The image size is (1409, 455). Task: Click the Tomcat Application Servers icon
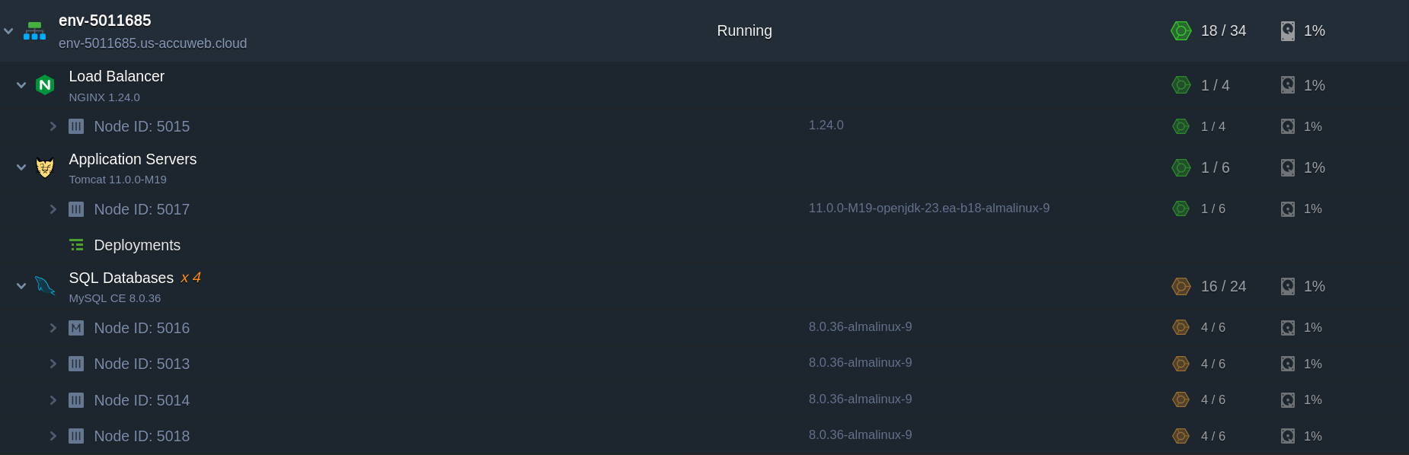click(x=45, y=167)
